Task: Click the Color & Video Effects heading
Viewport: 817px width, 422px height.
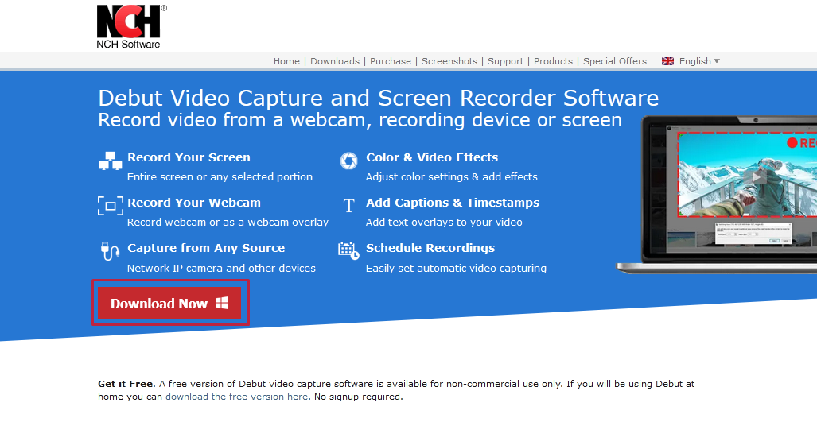Action: (432, 157)
